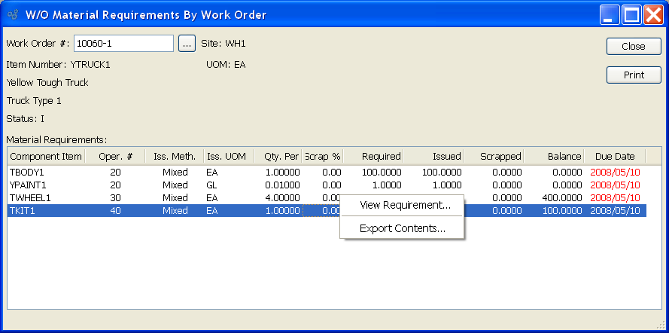Sort by Scrapped column header
The height and width of the screenshot is (333, 669).
pyautogui.click(x=494, y=157)
